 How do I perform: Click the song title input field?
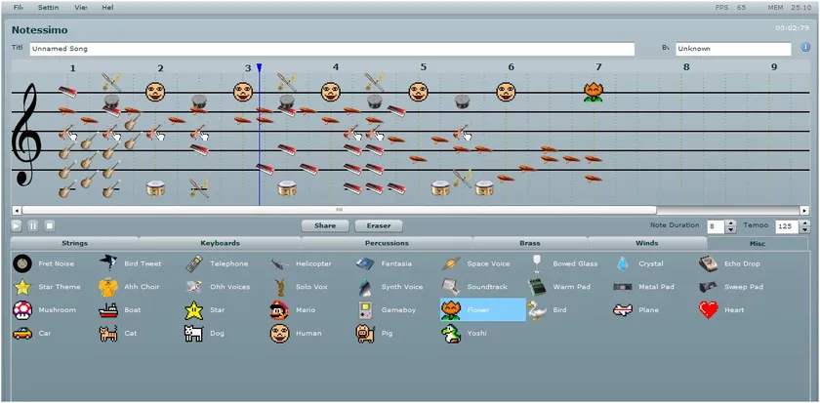click(x=331, y=47)
